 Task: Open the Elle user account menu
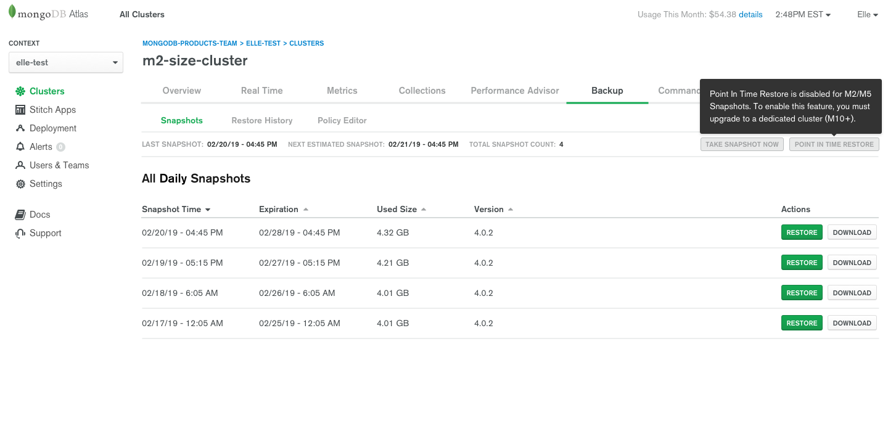[868, 14]
